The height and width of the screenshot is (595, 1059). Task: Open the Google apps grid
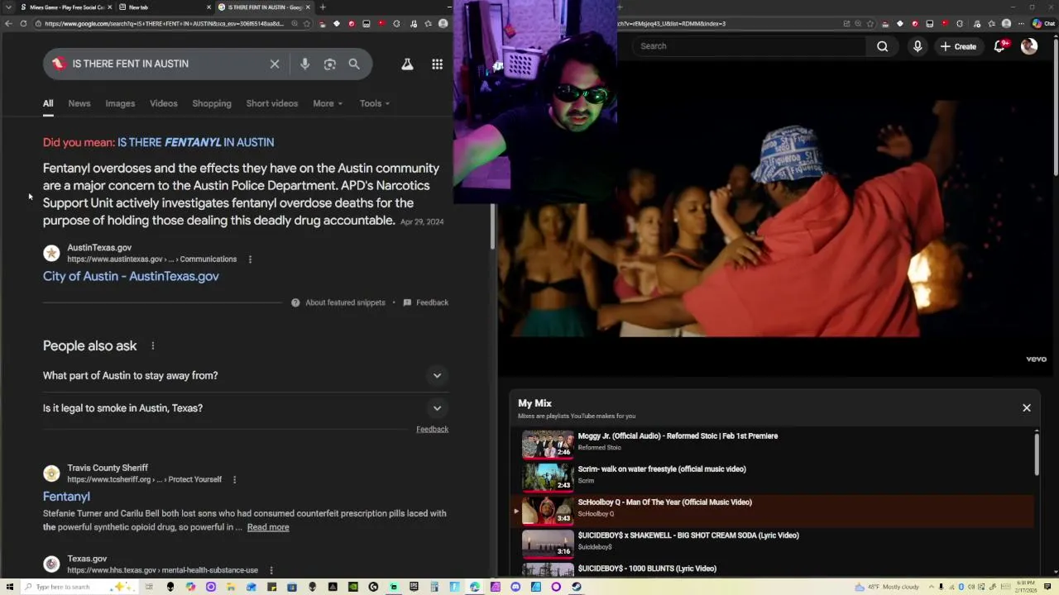click(x=437, y=64)
